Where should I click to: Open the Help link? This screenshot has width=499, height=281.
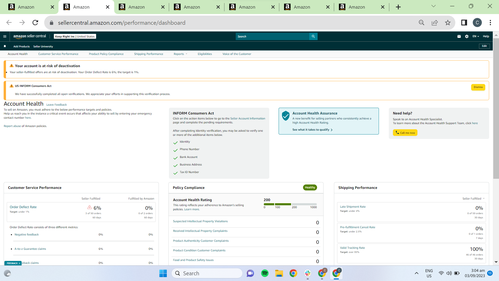[486, 36]
